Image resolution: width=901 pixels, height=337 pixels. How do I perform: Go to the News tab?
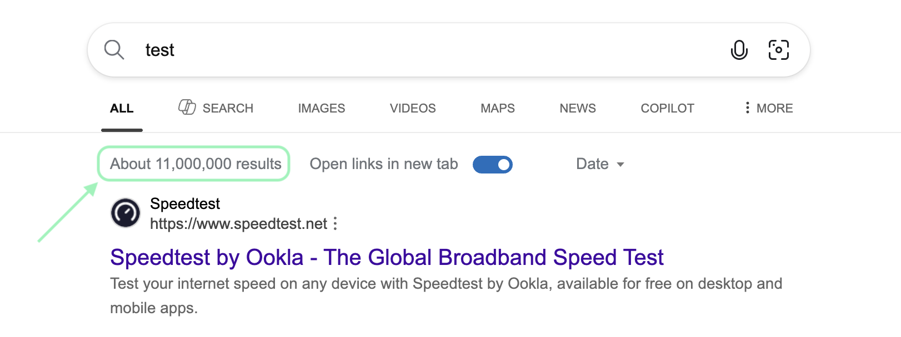[577, 109]
